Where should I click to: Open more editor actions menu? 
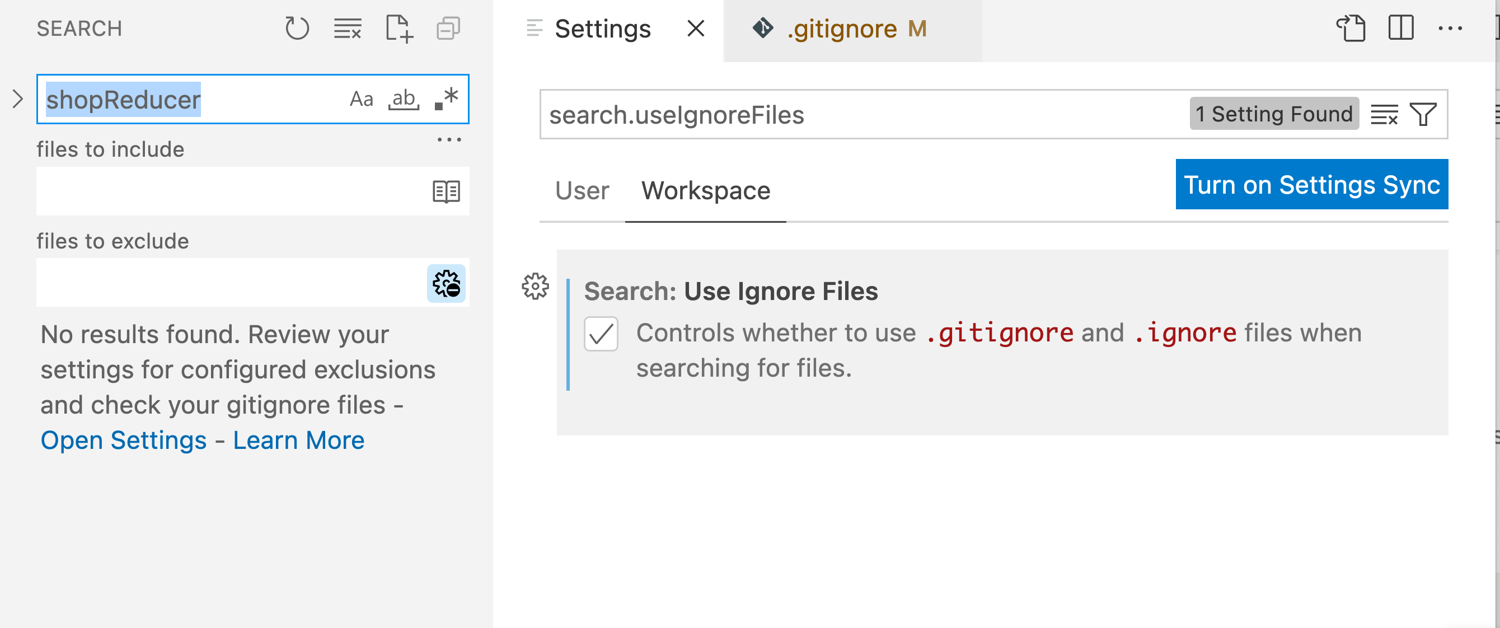click(1451, 28)
